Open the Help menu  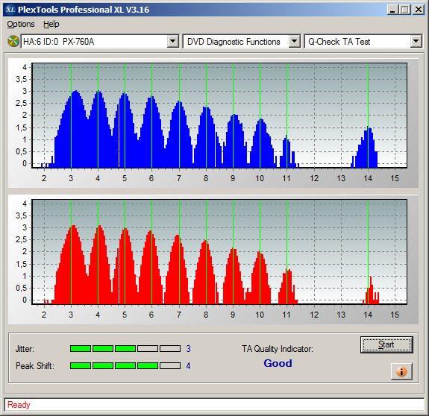pos(51,24)
